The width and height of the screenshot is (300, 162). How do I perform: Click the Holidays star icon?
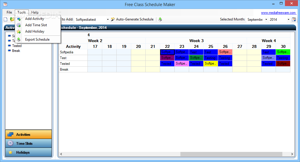click(x=10, y=152)
